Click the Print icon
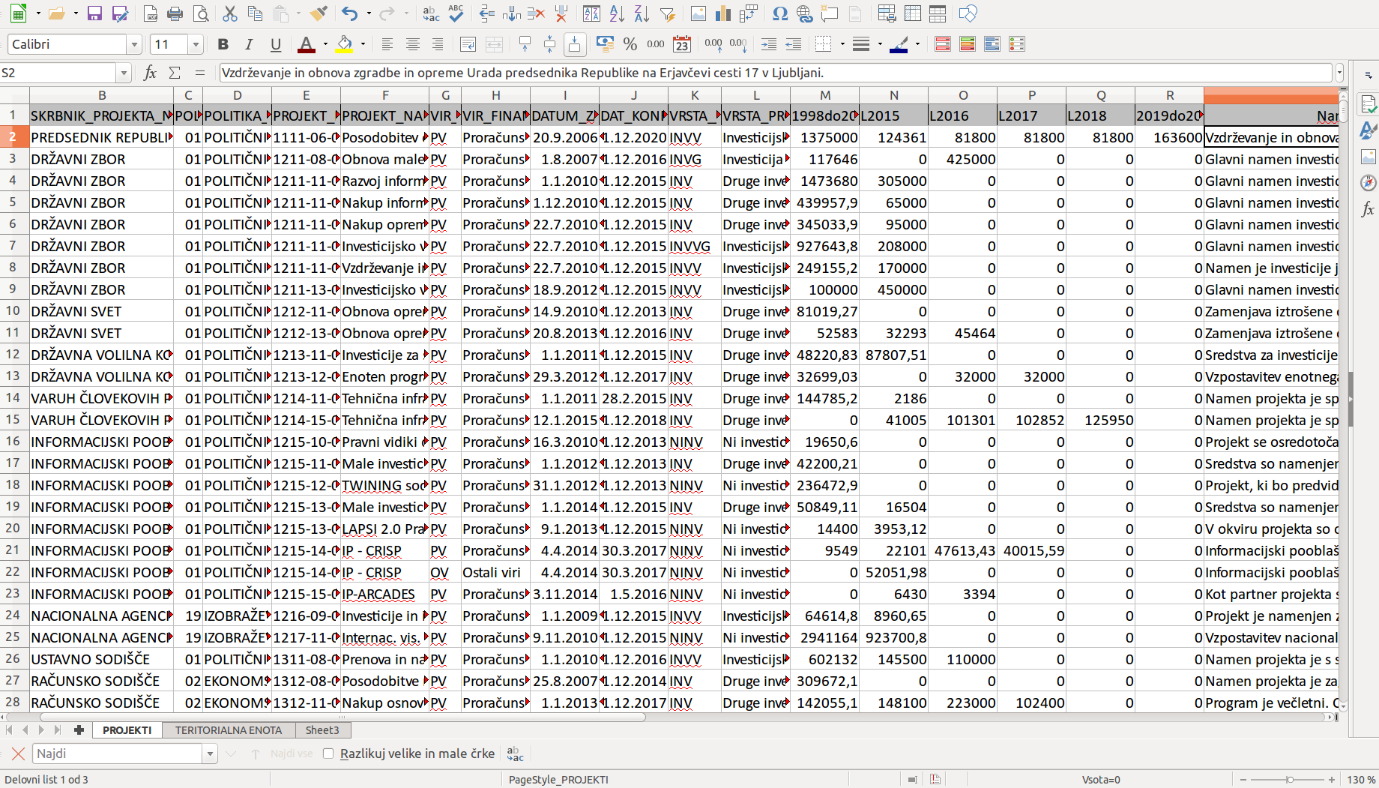The image size is (1379, 788). click(x=175, y=13)
